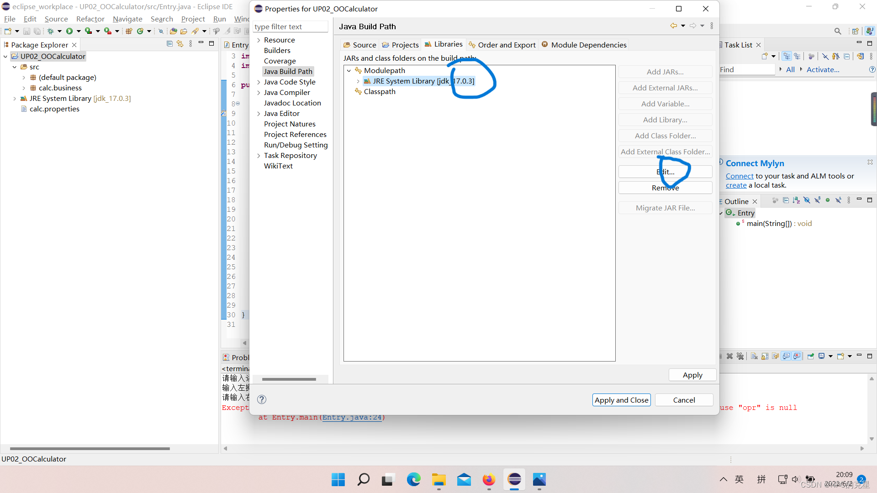Click the New Java Class icon
Screen dimensions: 877x493
[140, 31]
